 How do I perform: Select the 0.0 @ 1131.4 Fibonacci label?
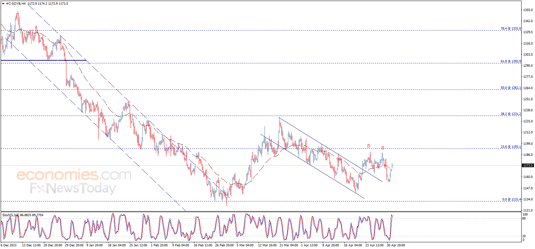[512, 199]
